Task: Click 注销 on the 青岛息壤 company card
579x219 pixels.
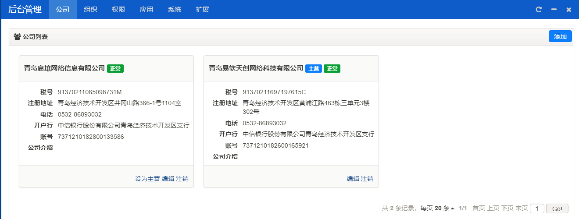Action: tap(182, 179)
